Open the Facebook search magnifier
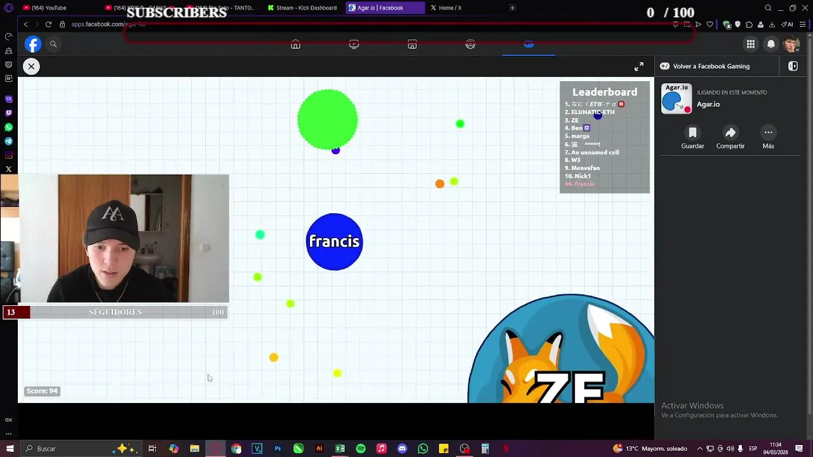Viewport: 813px width, 457px height. [x=53, y=44]
